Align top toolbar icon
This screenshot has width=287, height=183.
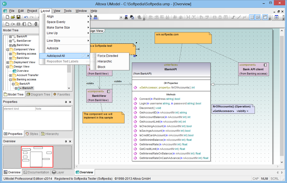click(x=162, y=17)
